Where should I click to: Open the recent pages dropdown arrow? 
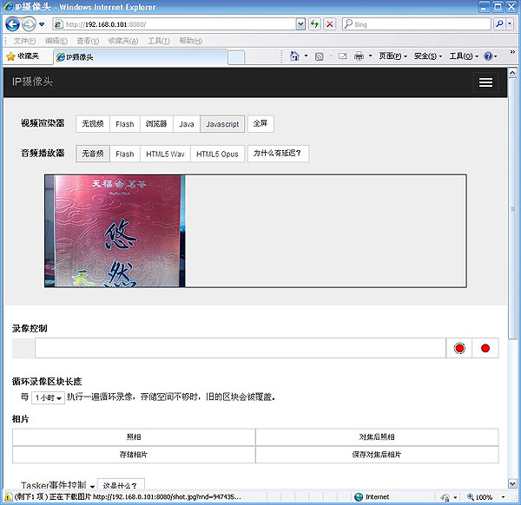[x=42, y=24]
